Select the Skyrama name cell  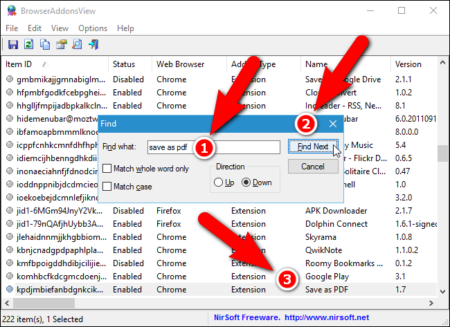pos(321,237)
